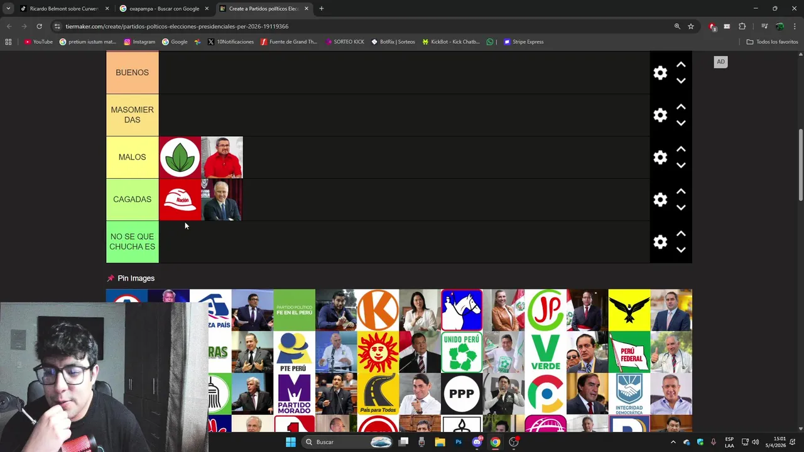Open settings gear for NO SE QUE CHUCHA ES tier
This screenshot has height=452, width=804.
(x=660, y=242)
